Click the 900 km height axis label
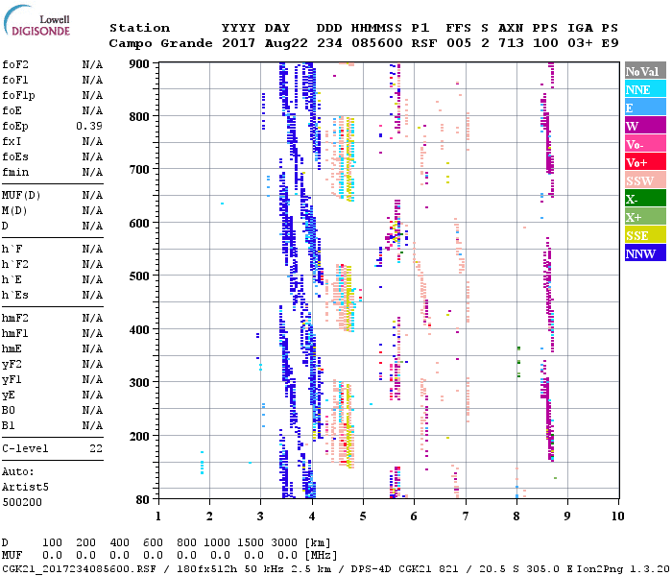 coord(140,64)
